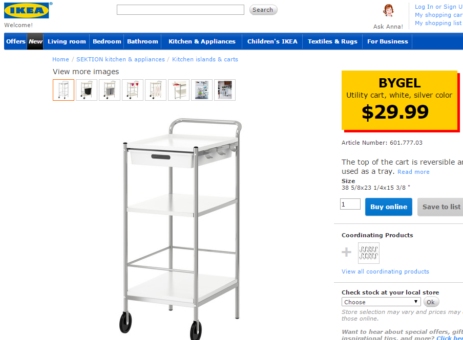Image resolution: width=463 pixels, height=340 pixels.
Task: Click the IKEA logo
Action: [27, 11]
